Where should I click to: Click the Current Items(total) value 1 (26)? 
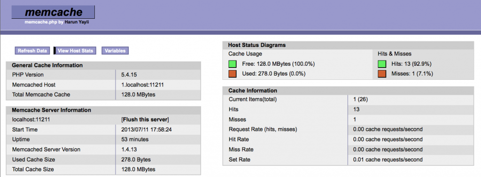tap(360, 100)
